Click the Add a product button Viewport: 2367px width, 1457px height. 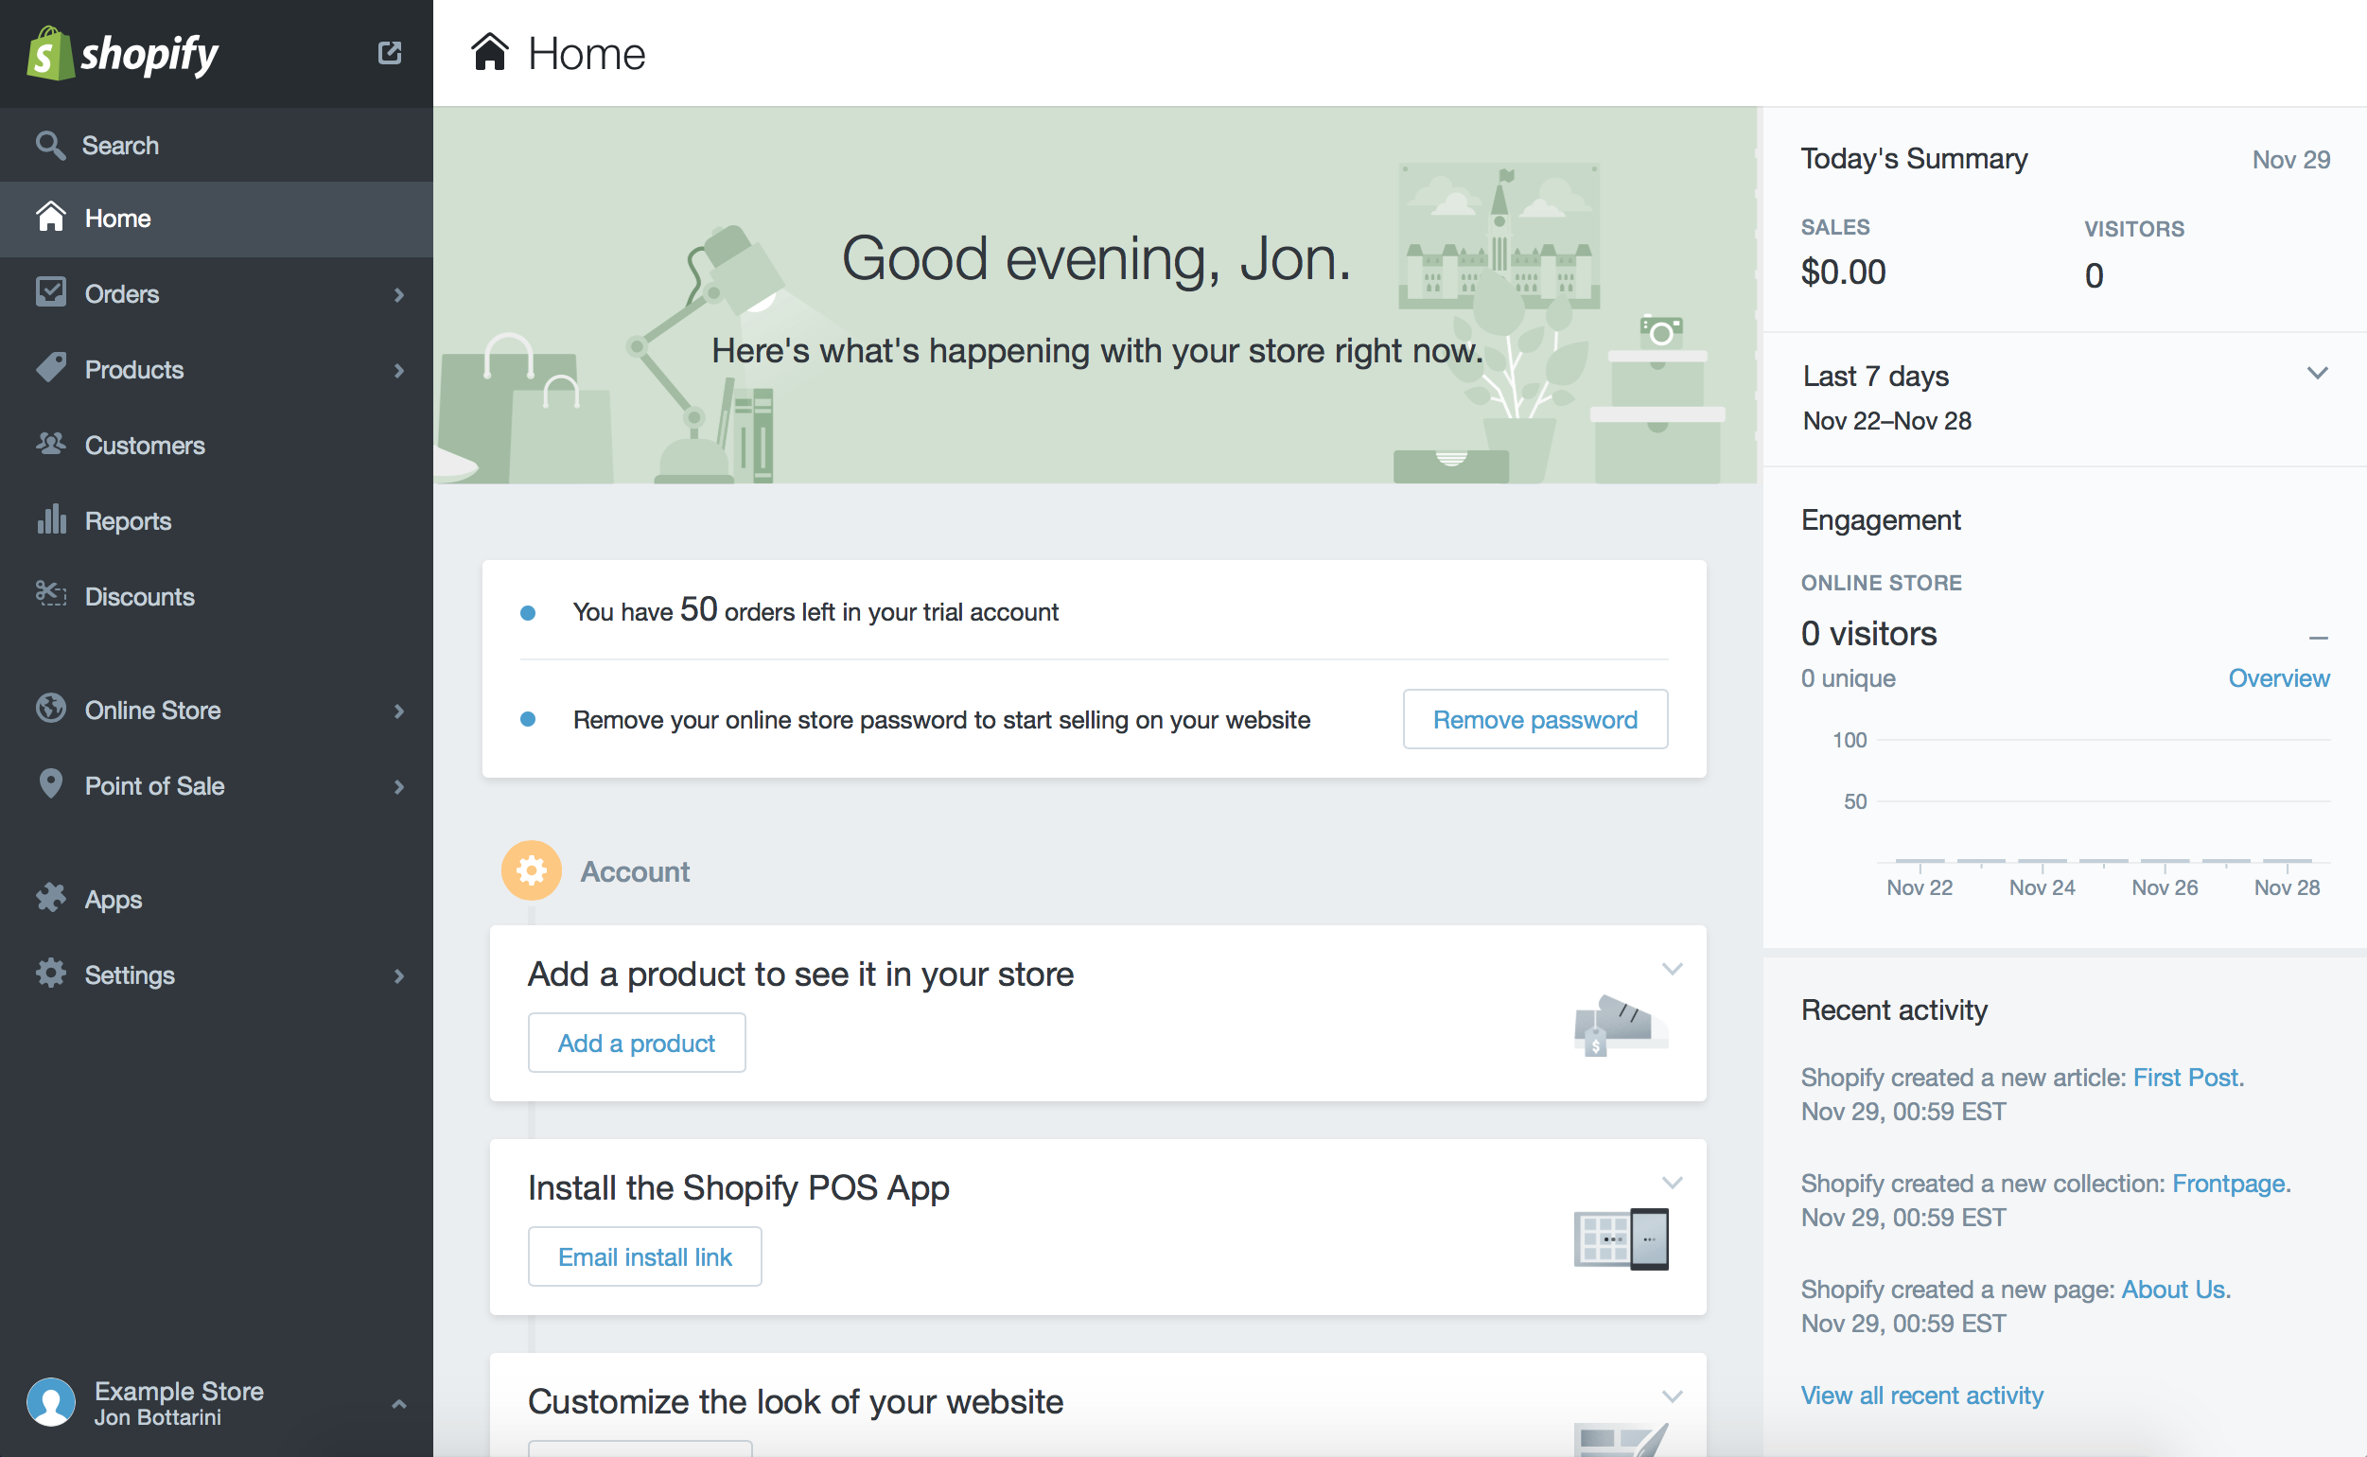[x=636, y=1043]
